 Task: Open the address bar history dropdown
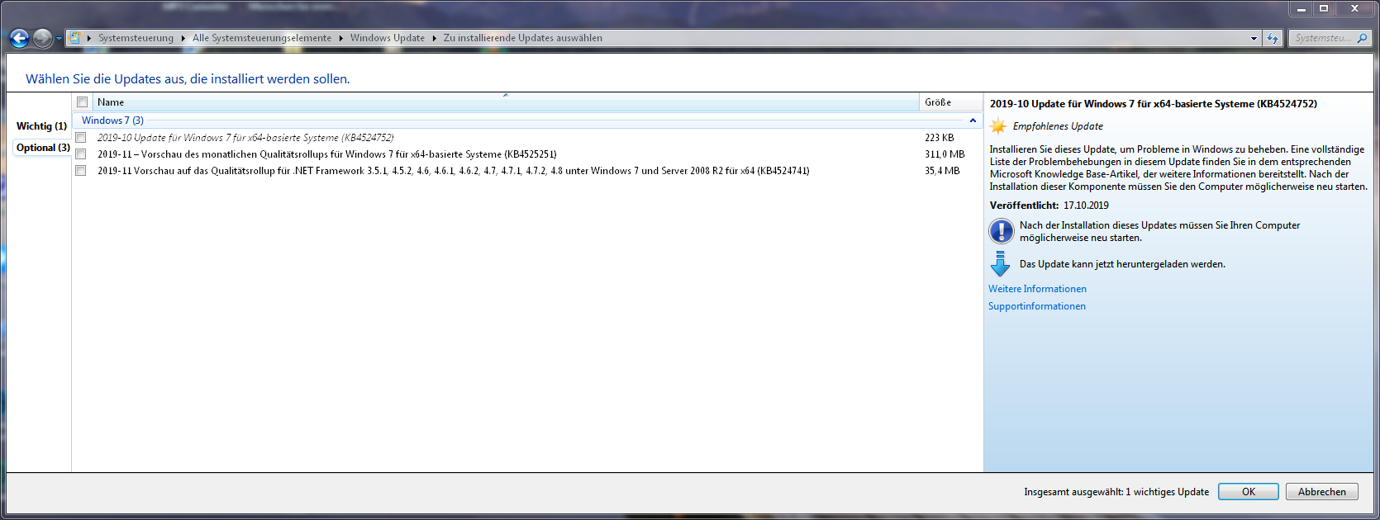point(1254,38)
